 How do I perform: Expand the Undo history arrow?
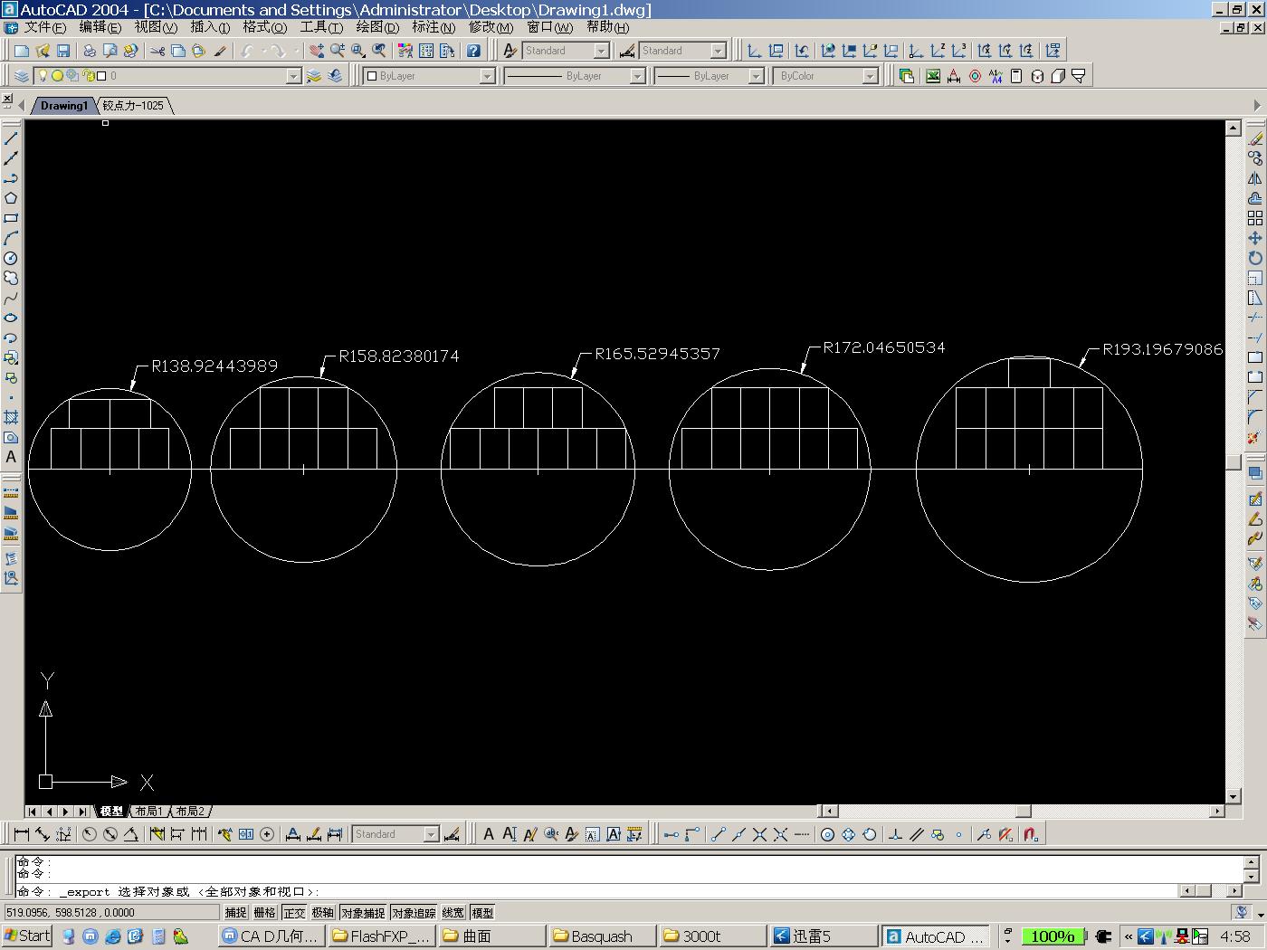pyautogui.click(x=264, y=51)
